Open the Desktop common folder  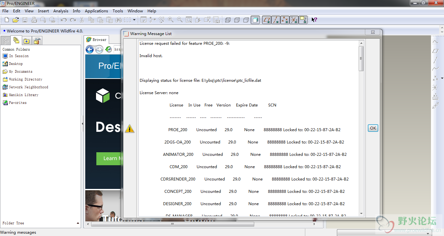coord(13,64)
